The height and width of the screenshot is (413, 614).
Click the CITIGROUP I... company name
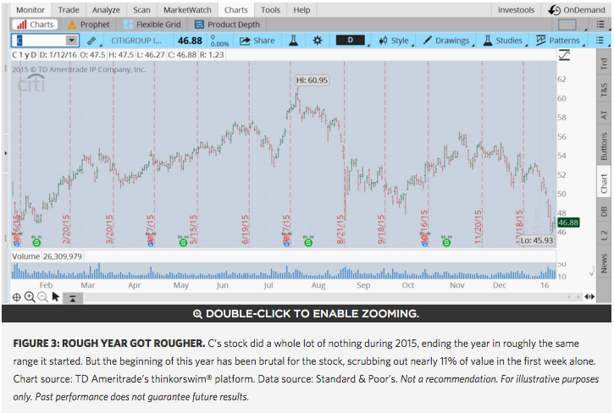[136, 41]
